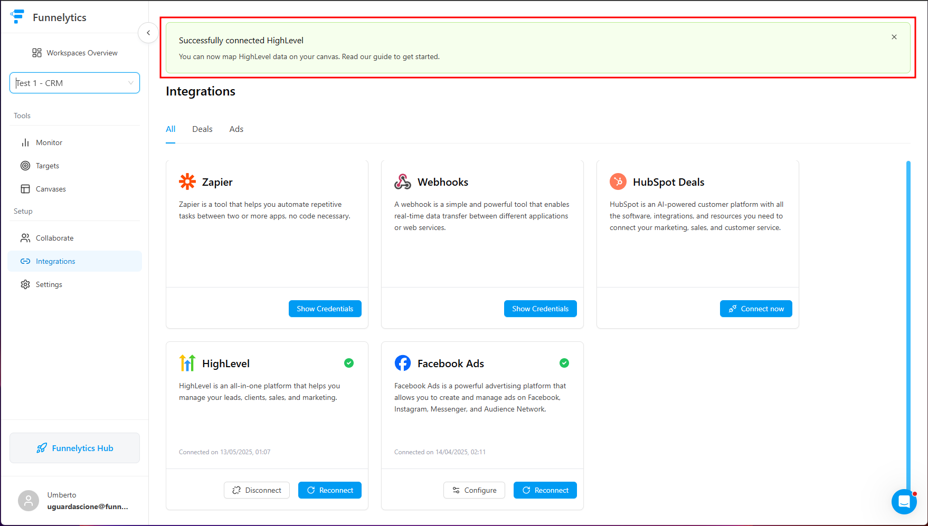Click the Settings gear icon
The image size is (928, 526).
pos(25,284)
